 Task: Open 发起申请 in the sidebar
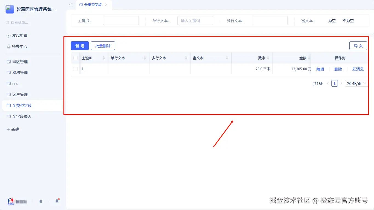(33, 36)
